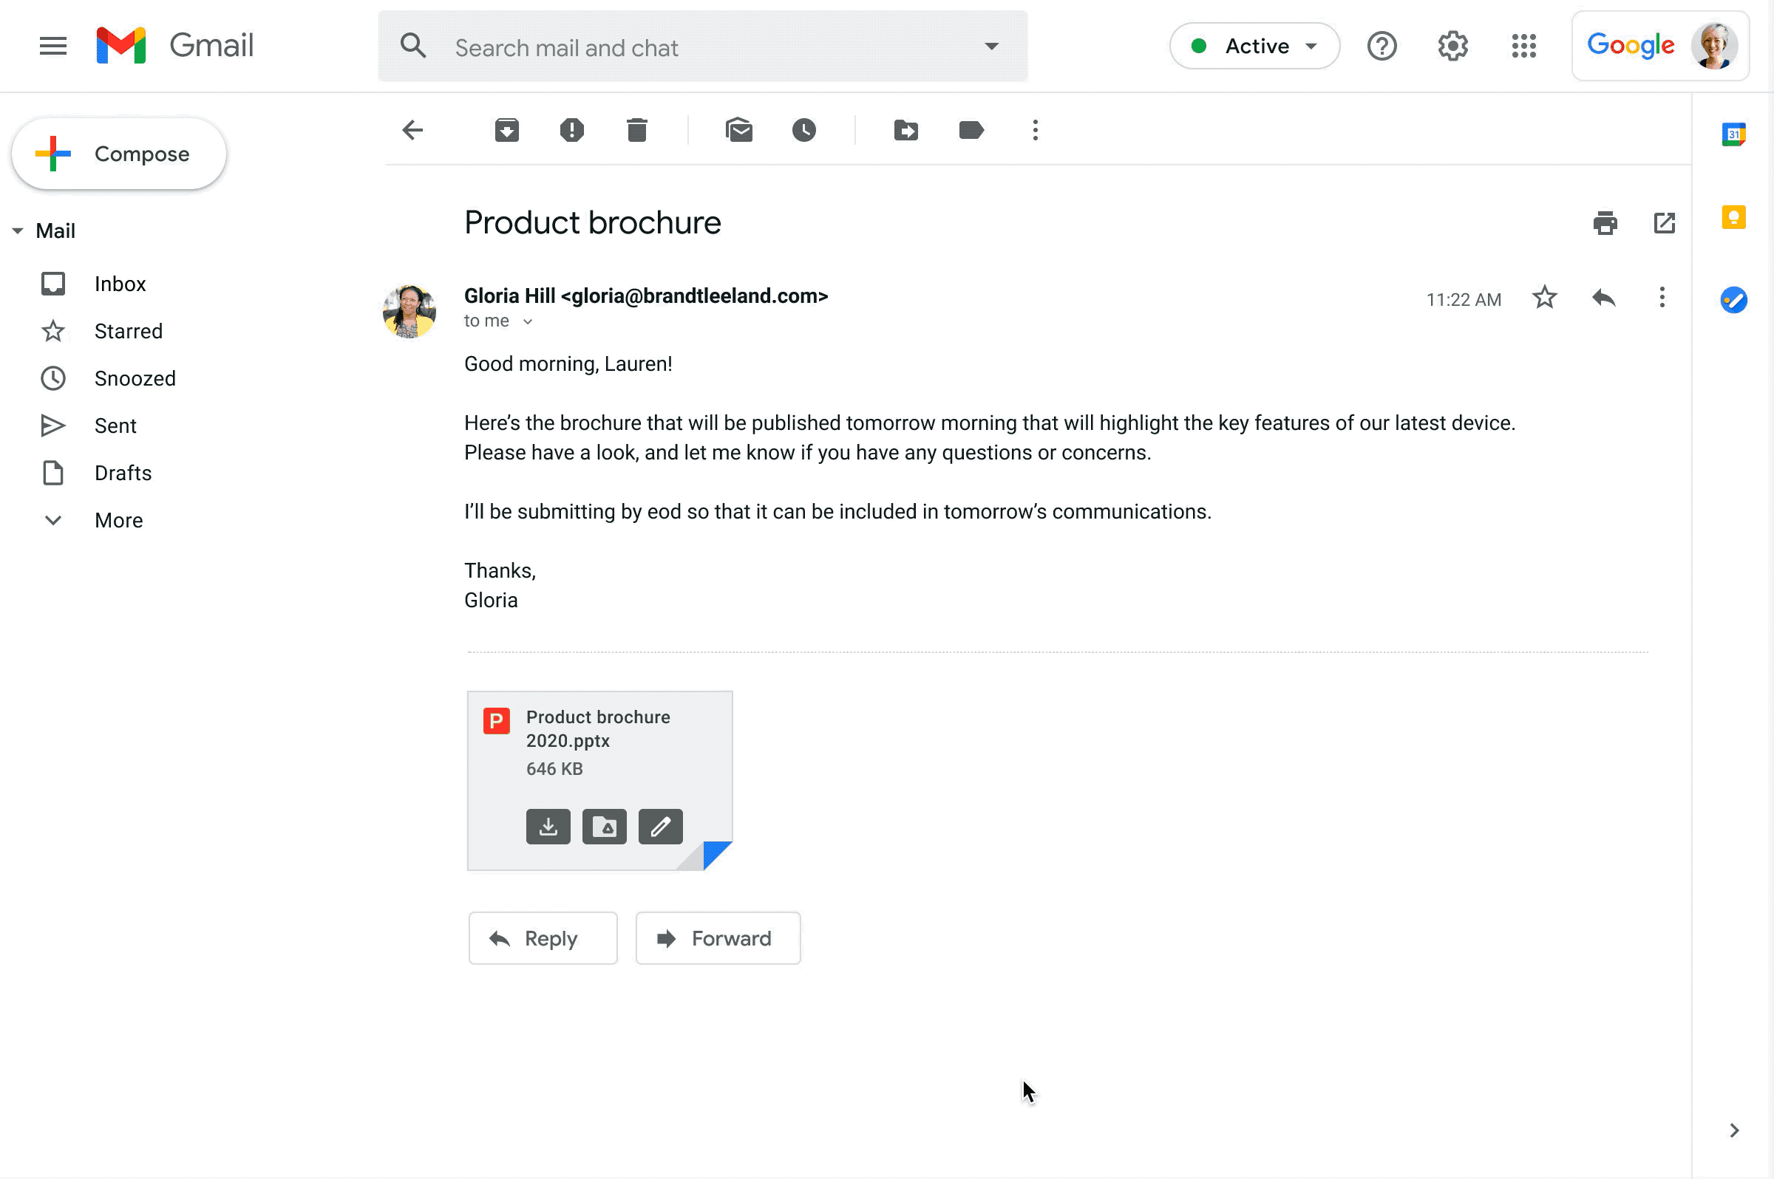Click the label email icon

click(x=971, y=129)
